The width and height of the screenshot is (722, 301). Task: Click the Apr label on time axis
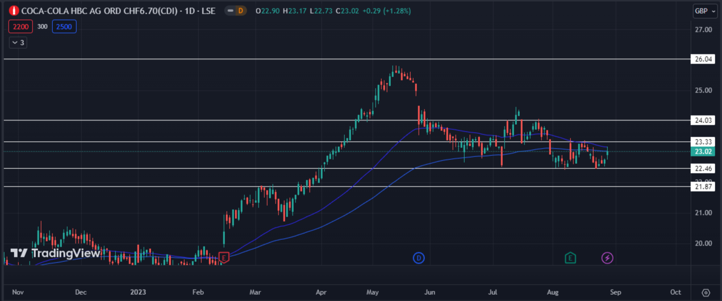[321, 292]
